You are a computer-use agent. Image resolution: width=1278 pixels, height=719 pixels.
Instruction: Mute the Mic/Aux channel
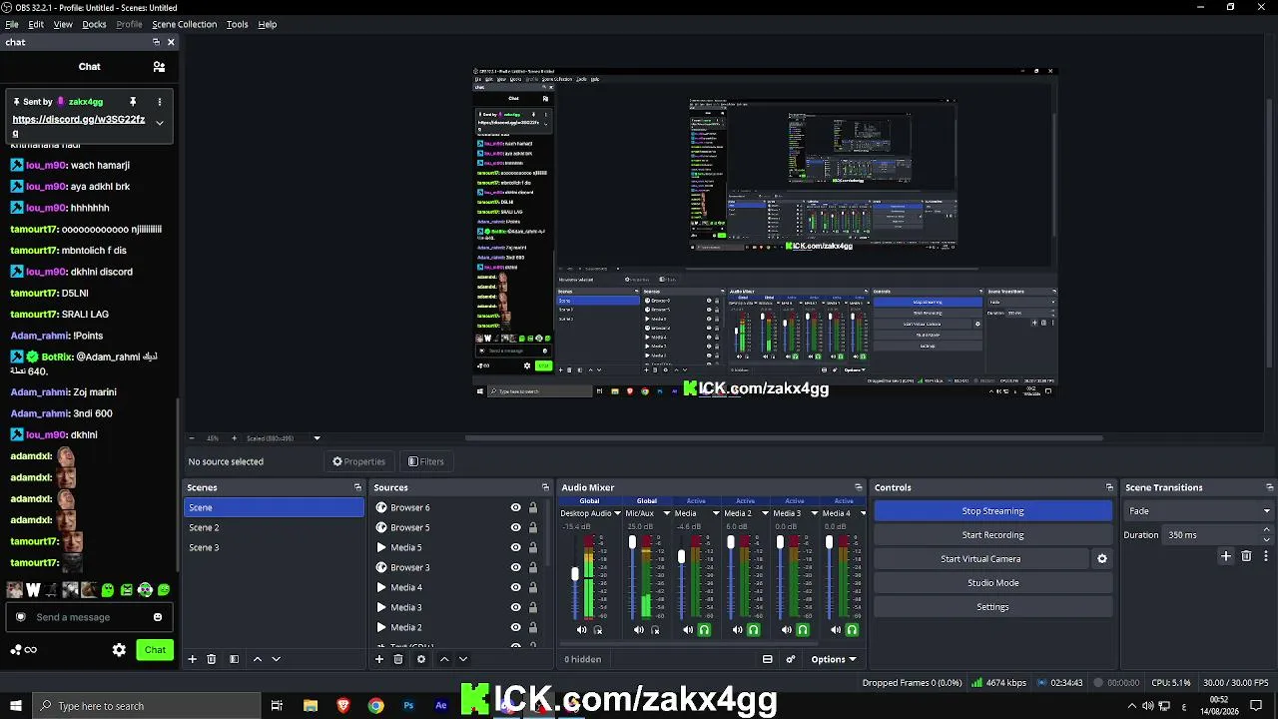point(639,630)
